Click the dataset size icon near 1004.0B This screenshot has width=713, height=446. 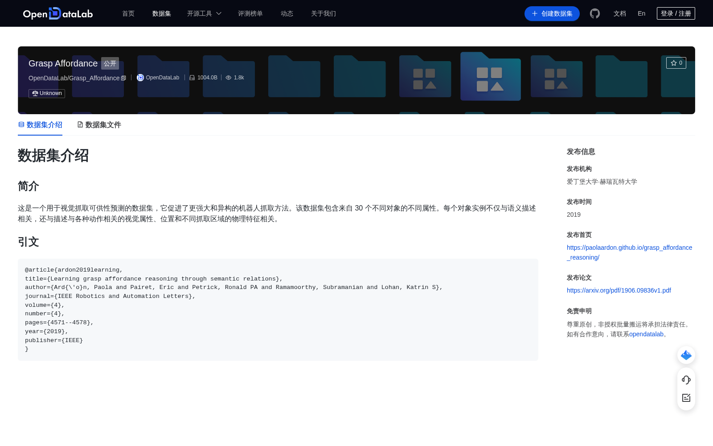192,78
